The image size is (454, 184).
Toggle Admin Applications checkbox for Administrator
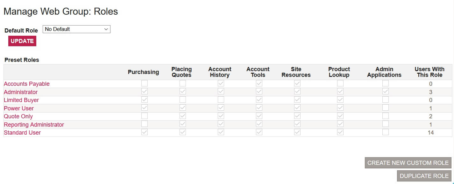pos(386,92)
